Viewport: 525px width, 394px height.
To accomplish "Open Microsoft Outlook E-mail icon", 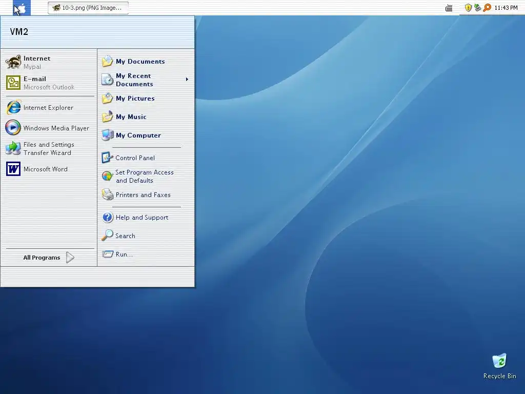I will (x=13, y=83).
